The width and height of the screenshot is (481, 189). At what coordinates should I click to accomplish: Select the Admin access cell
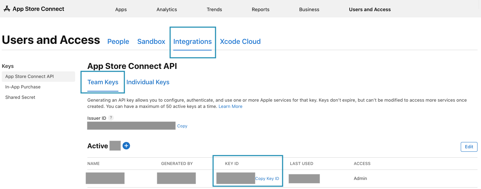coord(360,179)
